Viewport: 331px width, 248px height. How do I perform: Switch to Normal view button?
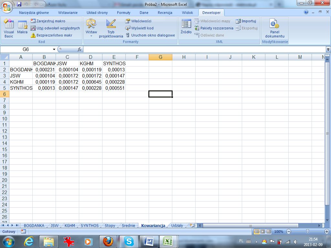[x=256, y=232]
